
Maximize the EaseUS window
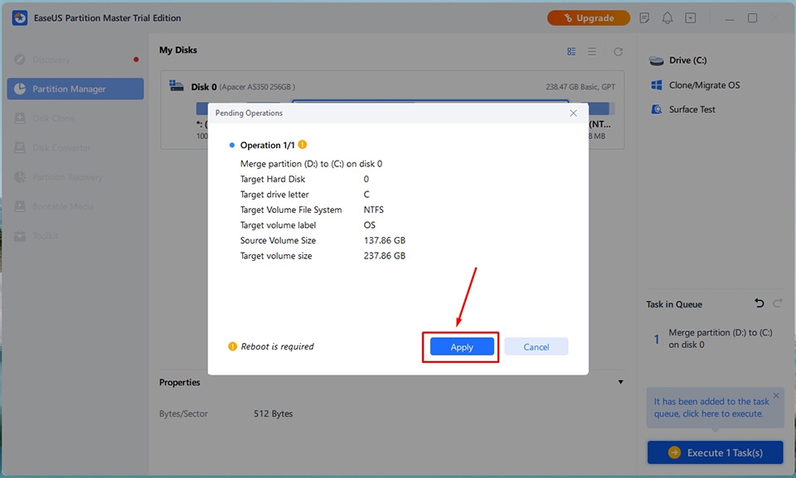coord(752,18)
